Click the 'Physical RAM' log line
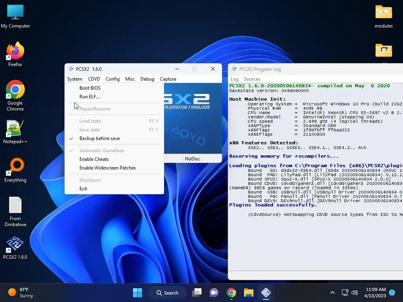403x302 pixels. (285, 109)
